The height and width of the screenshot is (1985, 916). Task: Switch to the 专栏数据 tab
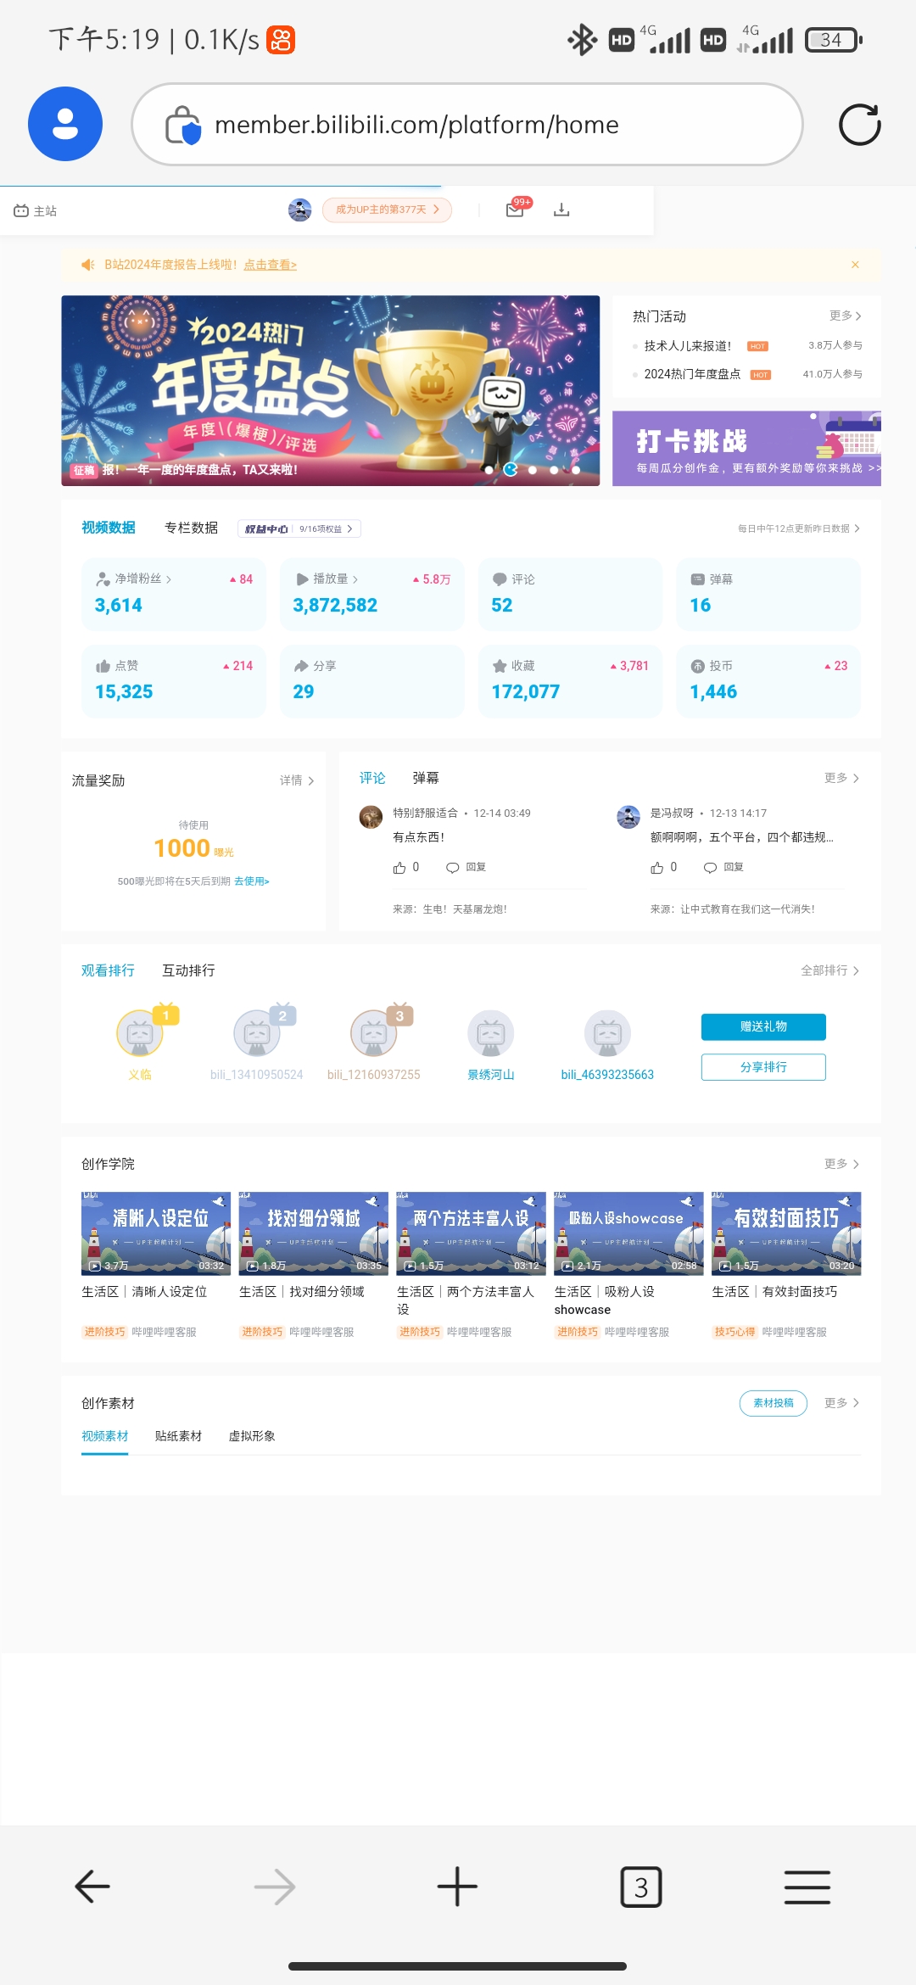tap(191, 528)
